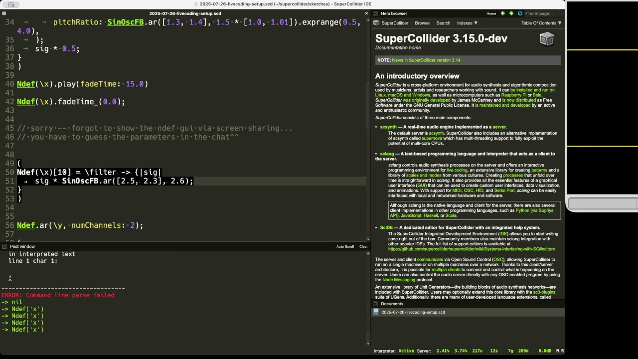Expand the Table Of Contents dropdown
This screenshot has width=638, height=359.
[541, 23]
